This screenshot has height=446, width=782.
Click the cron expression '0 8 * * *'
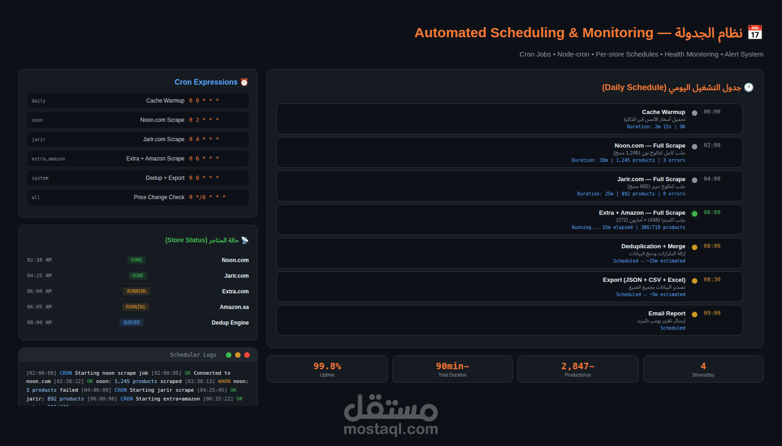[x=204, y=178]
